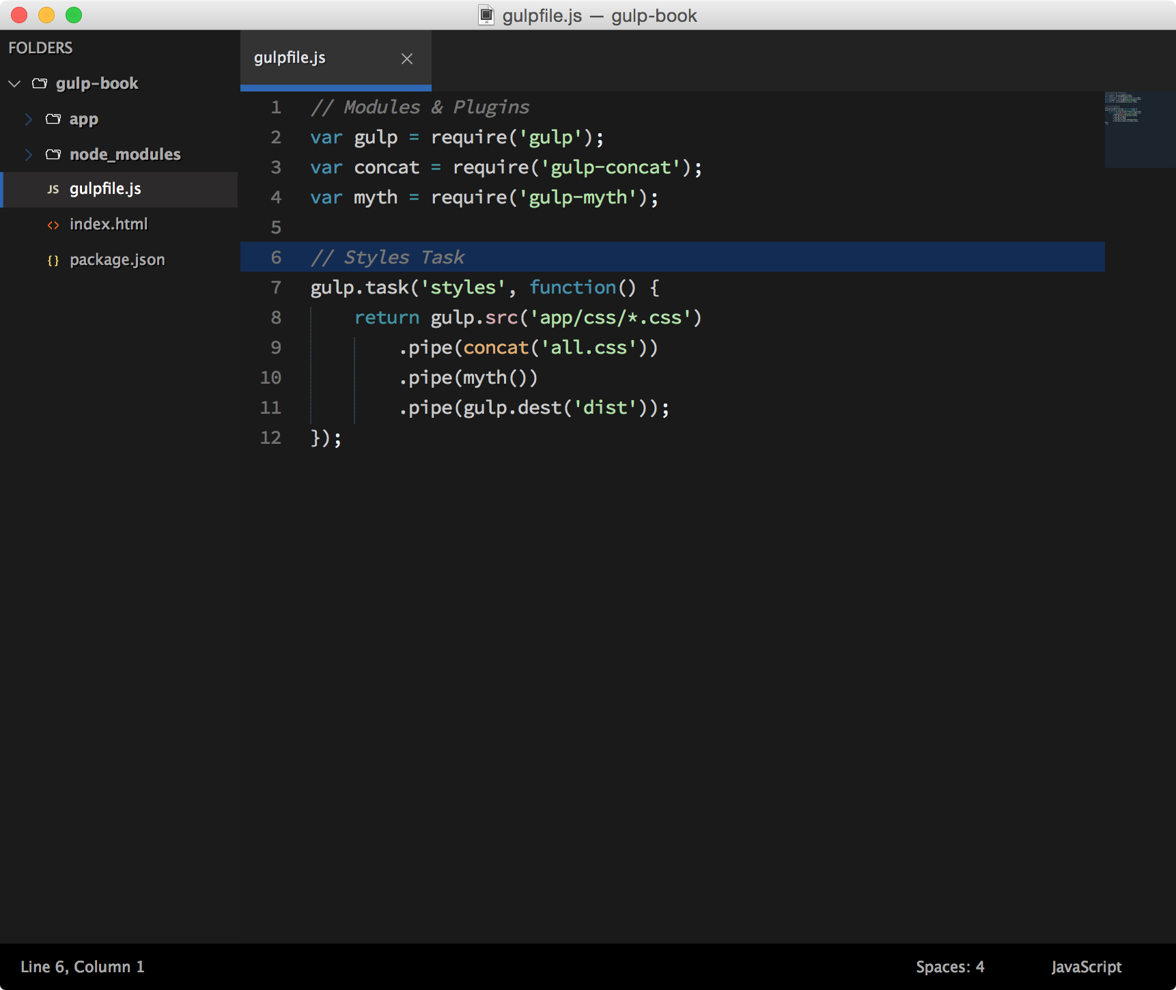Open package.json from the sidebar

(120, 260)
